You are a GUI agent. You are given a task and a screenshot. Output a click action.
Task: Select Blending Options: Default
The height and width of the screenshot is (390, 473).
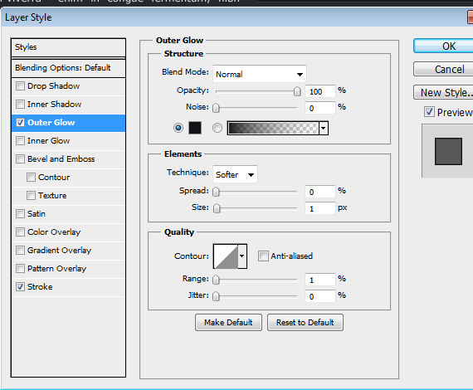[x=69, y=68]
